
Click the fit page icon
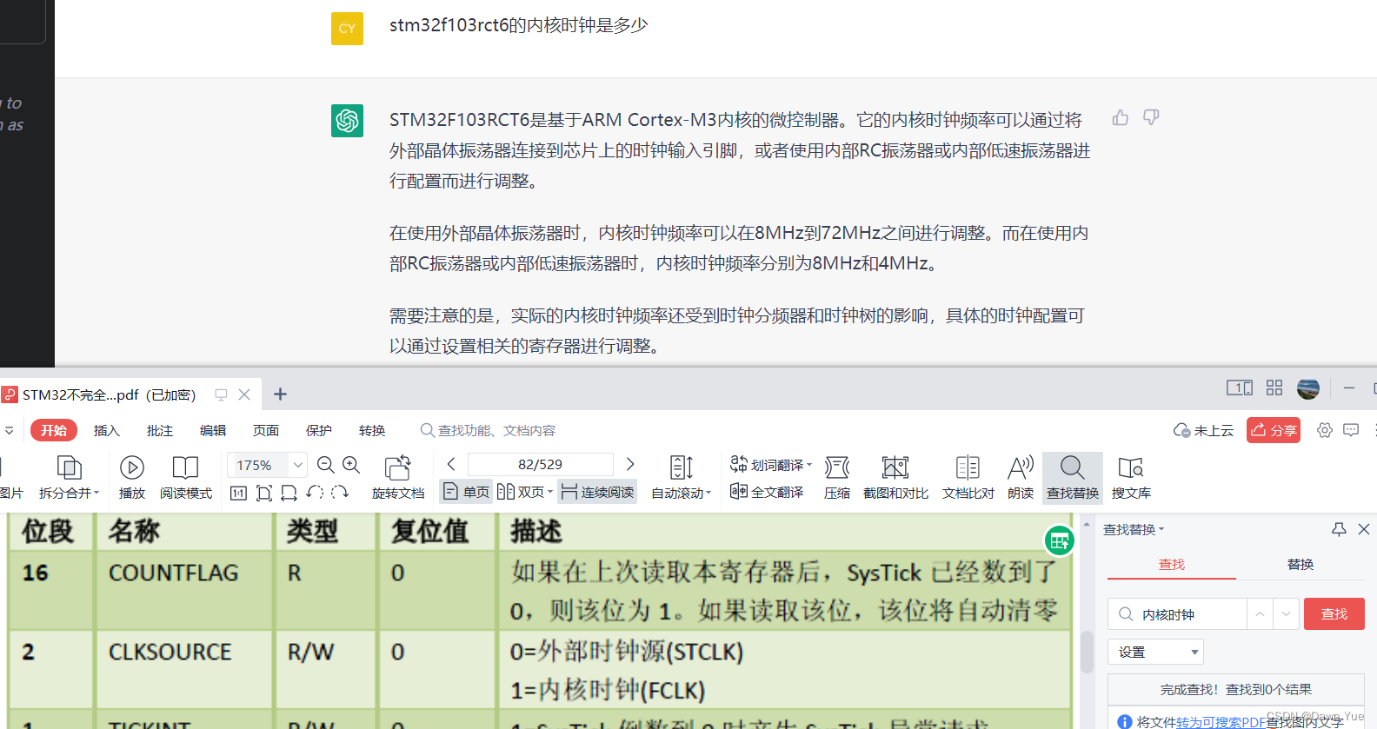(x=264, y=493)
